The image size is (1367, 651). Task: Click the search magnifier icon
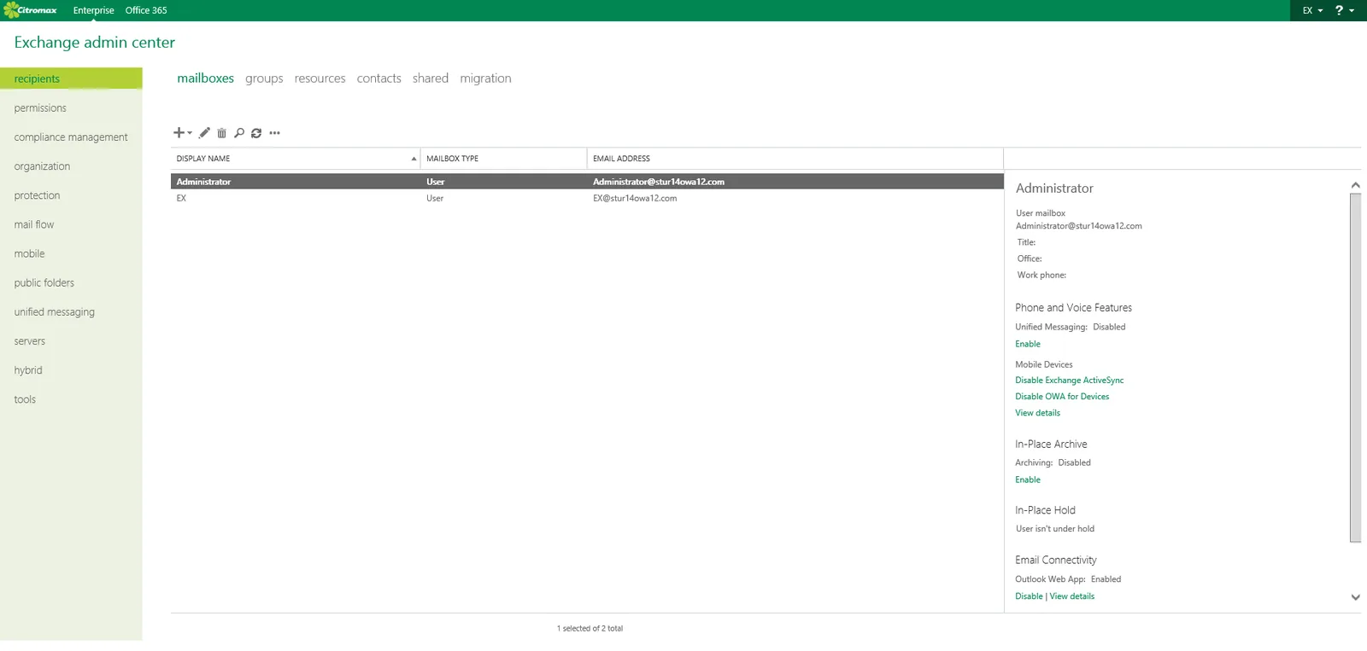click(x=239, y=133)
